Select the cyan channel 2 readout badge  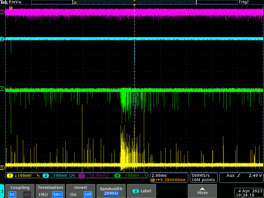[x=45, y=176]
